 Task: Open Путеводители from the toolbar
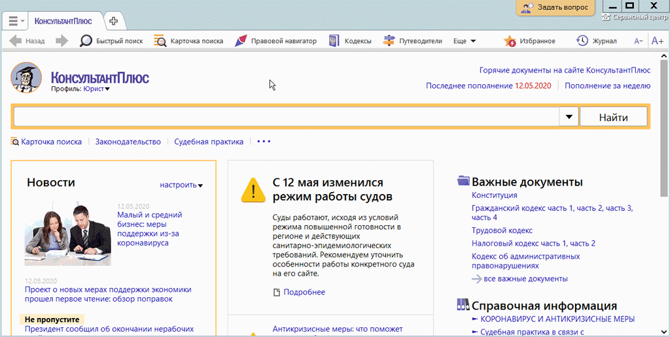[412, 41]
